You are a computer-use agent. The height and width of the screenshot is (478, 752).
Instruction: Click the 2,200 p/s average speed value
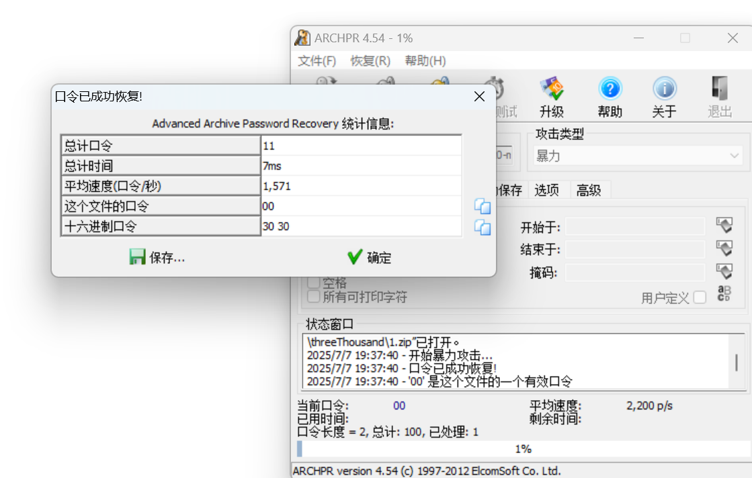pos(649,405)
